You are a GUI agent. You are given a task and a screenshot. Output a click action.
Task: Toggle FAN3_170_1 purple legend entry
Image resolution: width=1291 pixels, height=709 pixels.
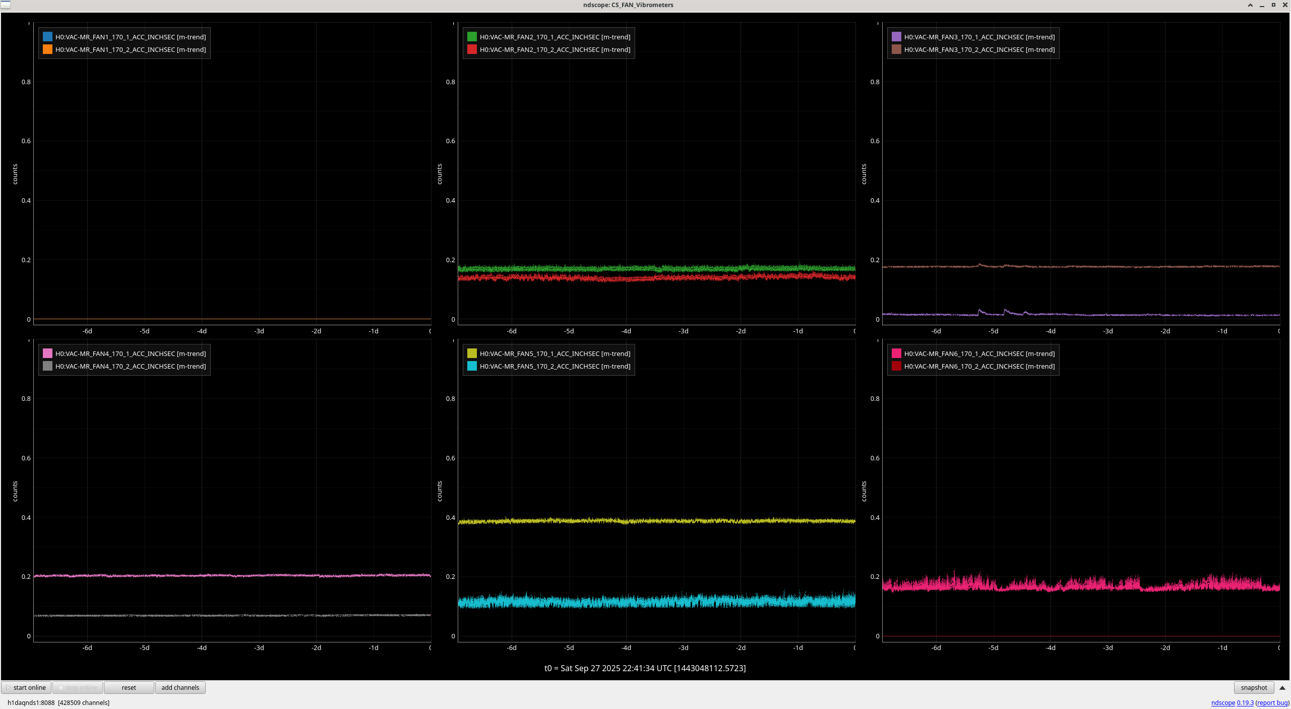[979, 37]
